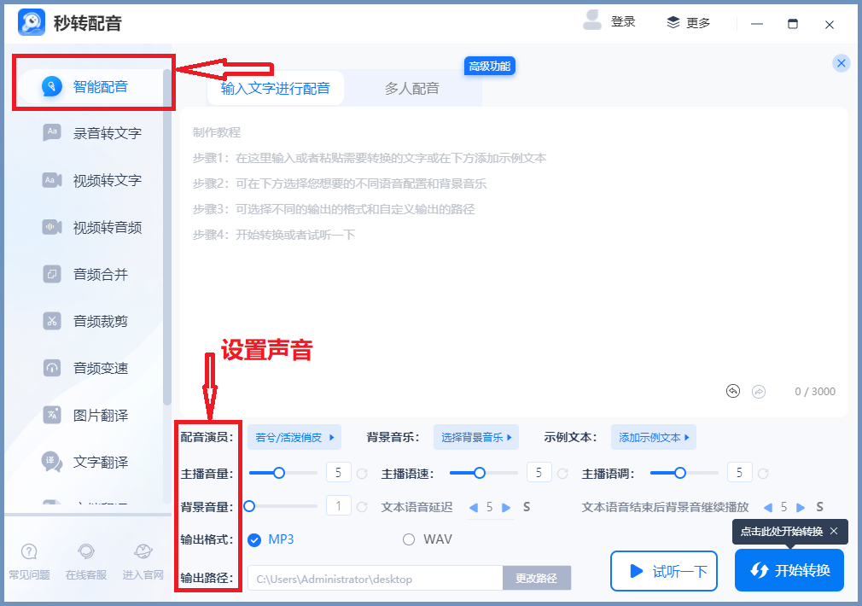Click the 音频变速 sidebar icon
This screenshot has width=862, height=606.
(52, 368)
